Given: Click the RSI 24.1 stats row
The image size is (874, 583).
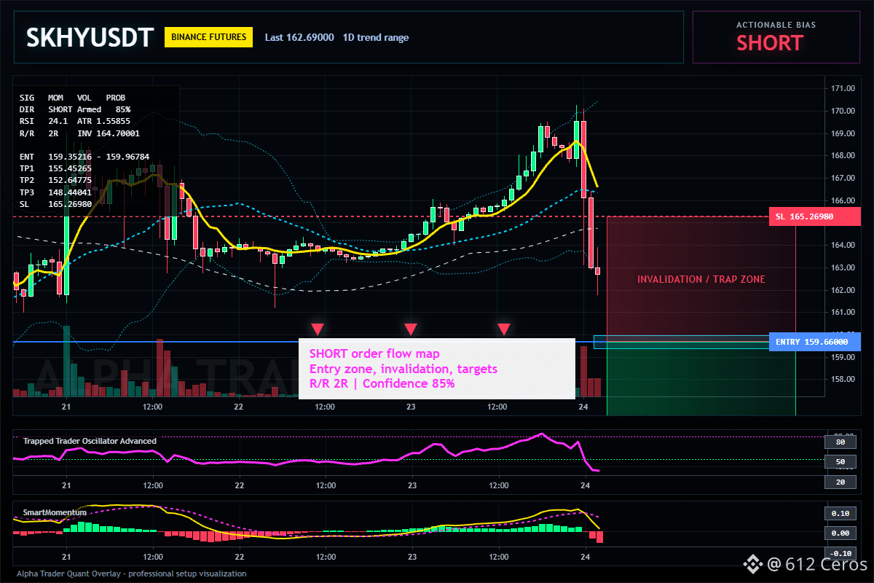Looking at the screenshot, I should [75, 122].
